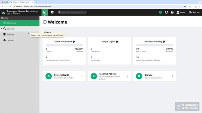Show info for Unique Logins
The width and height of the screenshot is (202, 113).
pyautogui.click(x=117, y=42)
